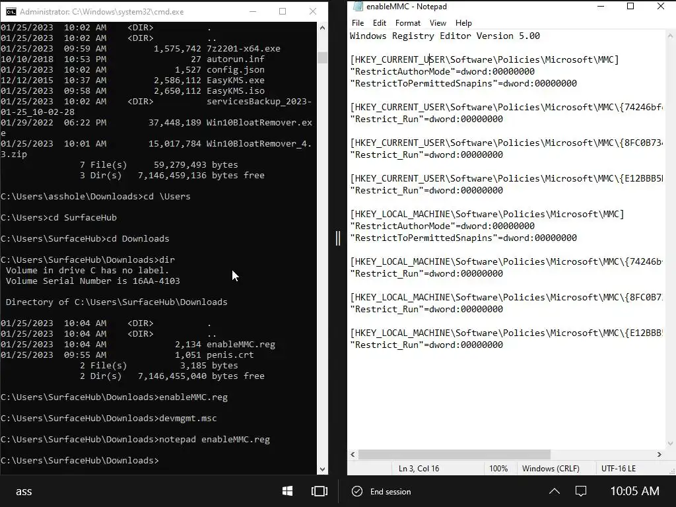Click 'UTF-16 LE' encoding status entry
Screen dimensions: 676x507
click(618, 469)
